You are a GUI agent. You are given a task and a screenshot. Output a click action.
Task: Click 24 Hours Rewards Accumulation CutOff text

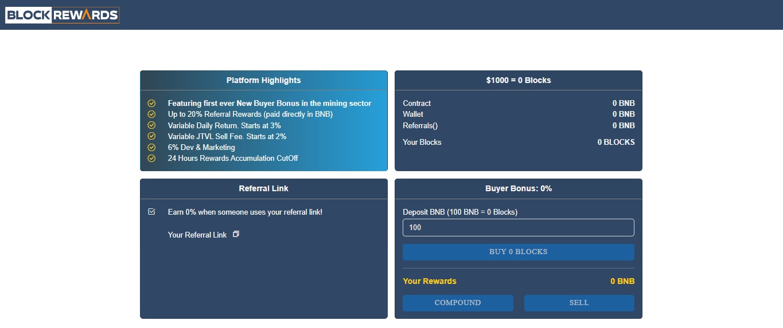tap(233, 158)
